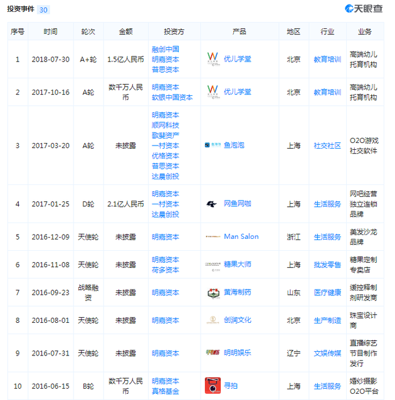Open the 顺网科技 investor page
Screen dimensions: 395x400
point(166,125)
